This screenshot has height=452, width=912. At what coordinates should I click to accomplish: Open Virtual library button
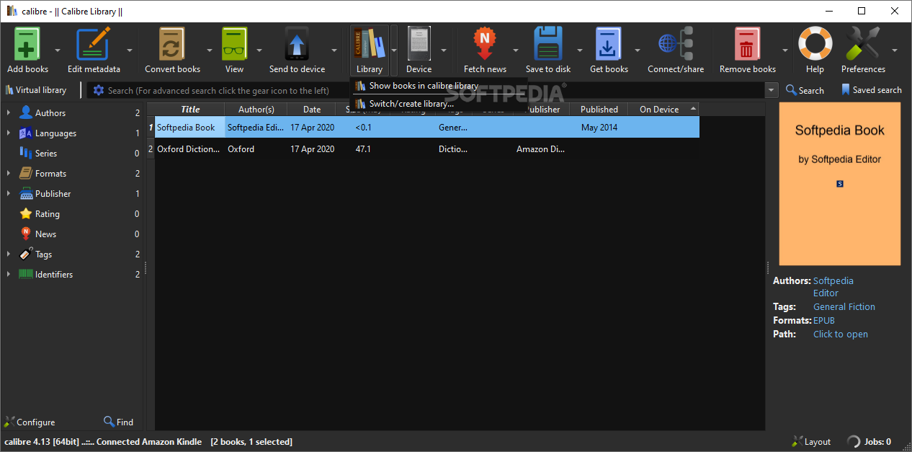coord(36,90)
